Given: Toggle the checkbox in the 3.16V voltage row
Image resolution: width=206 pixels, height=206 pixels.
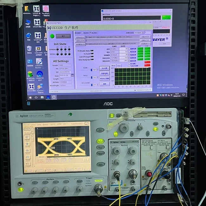Looking at the screenshot, I should pos(129,52).
